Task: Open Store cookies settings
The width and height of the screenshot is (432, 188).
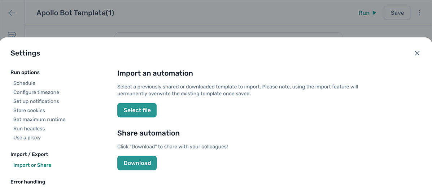Action: click(x=29, y=110)
